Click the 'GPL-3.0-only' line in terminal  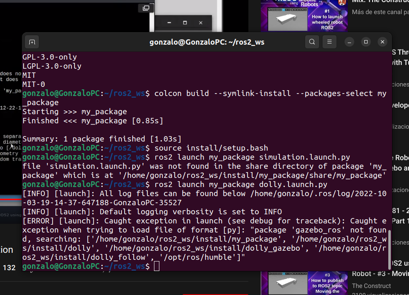(x=50, y=57)
